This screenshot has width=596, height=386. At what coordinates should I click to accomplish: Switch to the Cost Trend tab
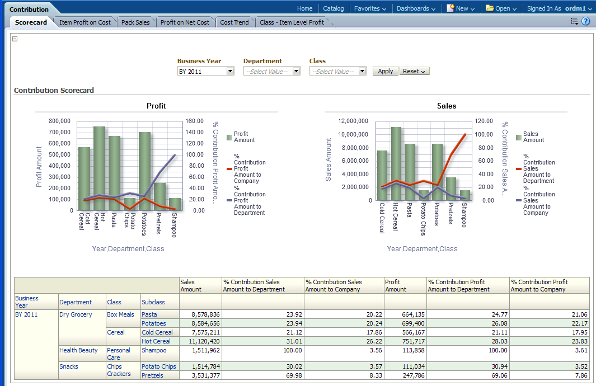(x=234, y=22)
